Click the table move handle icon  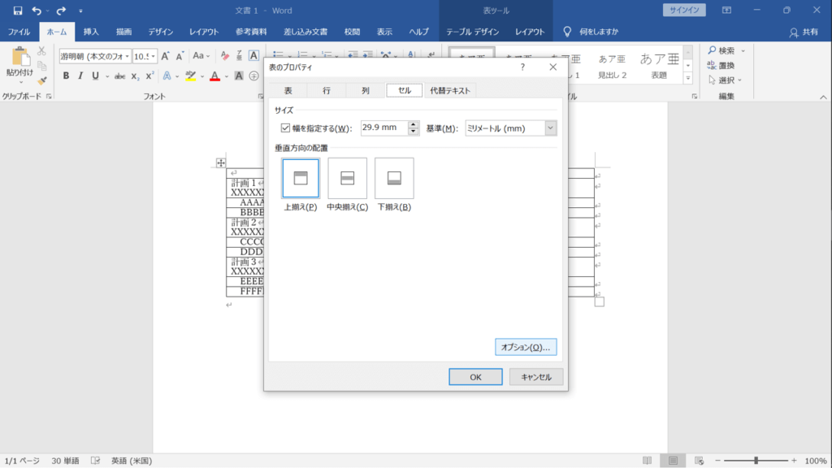point(221,162)
